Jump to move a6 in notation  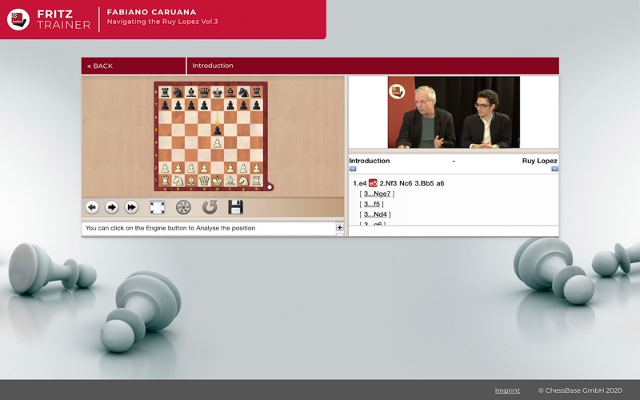click(440, 183)
